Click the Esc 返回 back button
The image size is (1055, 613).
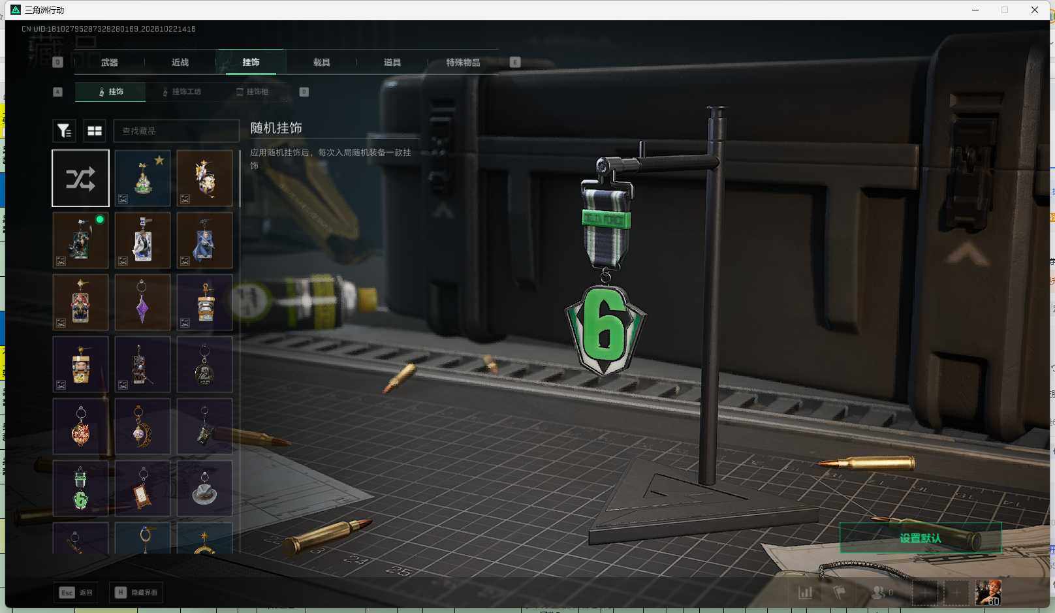(76, 593)
